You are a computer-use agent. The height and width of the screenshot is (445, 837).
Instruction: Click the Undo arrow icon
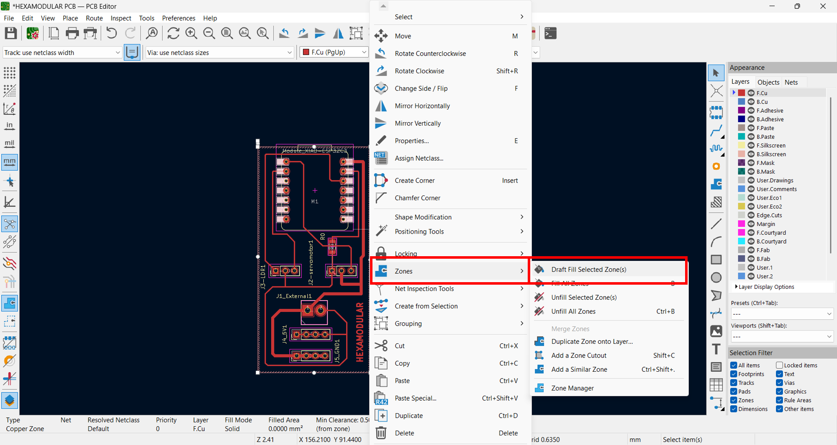click(x=111, y=33)
